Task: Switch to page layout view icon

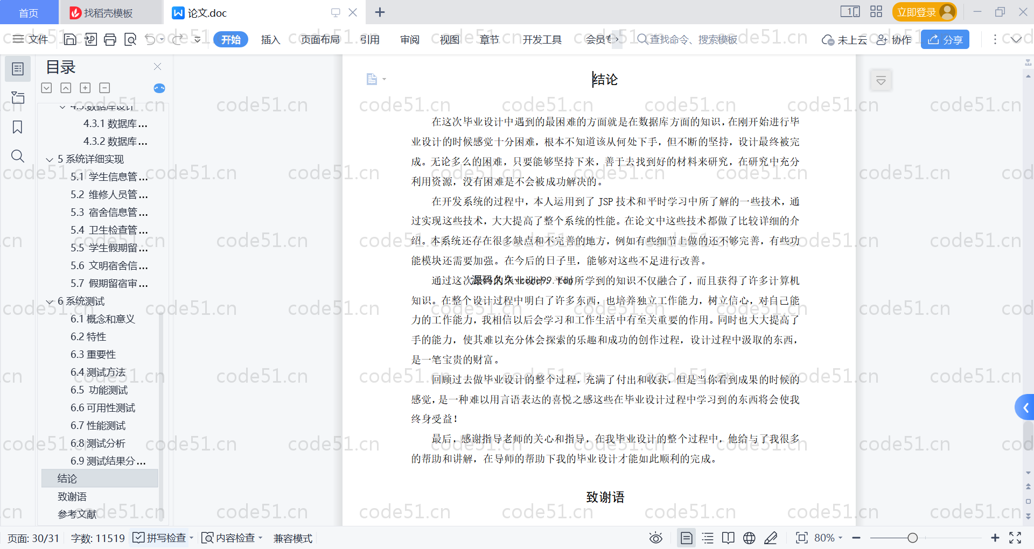Action: tap(687, 538)
